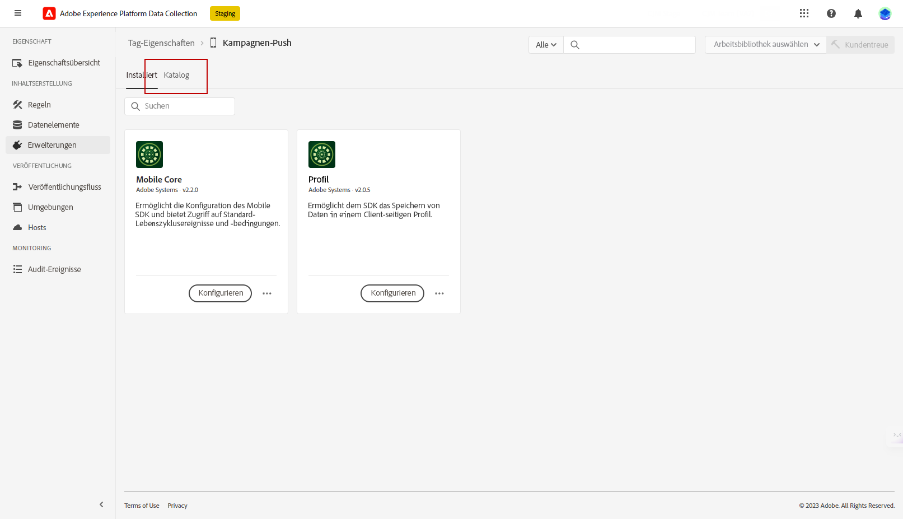
Task: Click the Staging environment badge
Action: [x=225, y=13]
